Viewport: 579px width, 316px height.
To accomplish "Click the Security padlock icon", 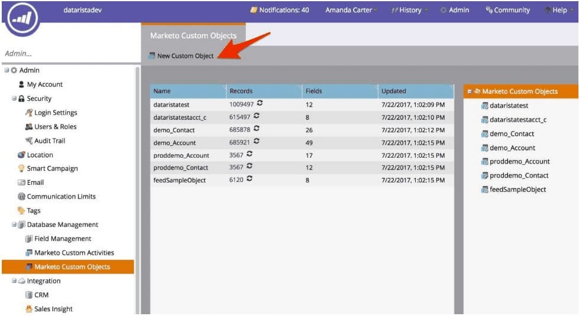I will pos(21,99).
